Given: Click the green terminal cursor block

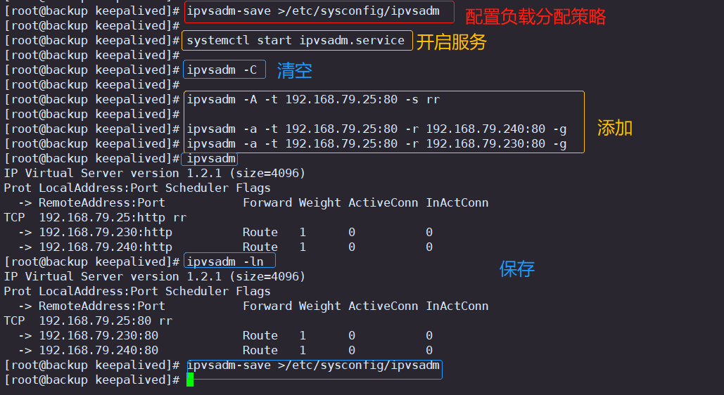Looking at the screenshot, I should pyautogui.click(x=190, y=380).
